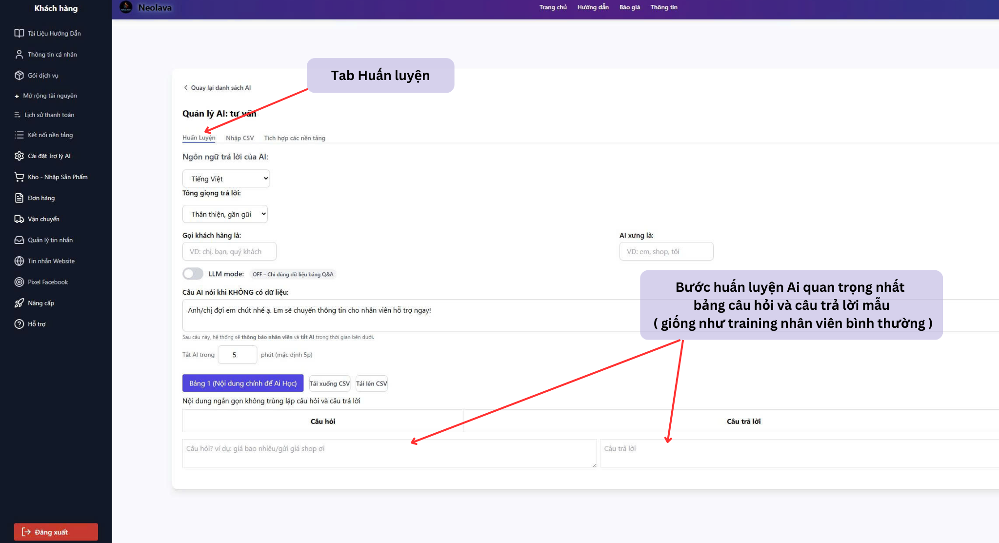Viewport: 999px width, 543px height.
Task: Select the Pixel Facebook icon
Action: point(19,282)
